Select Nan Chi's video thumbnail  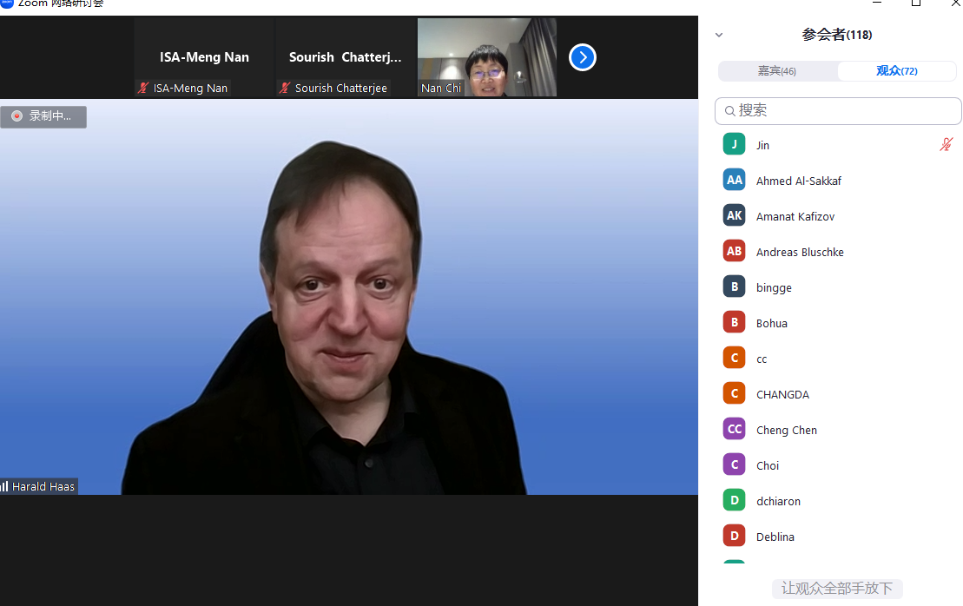pyautogui.click(x=487, y=57)
